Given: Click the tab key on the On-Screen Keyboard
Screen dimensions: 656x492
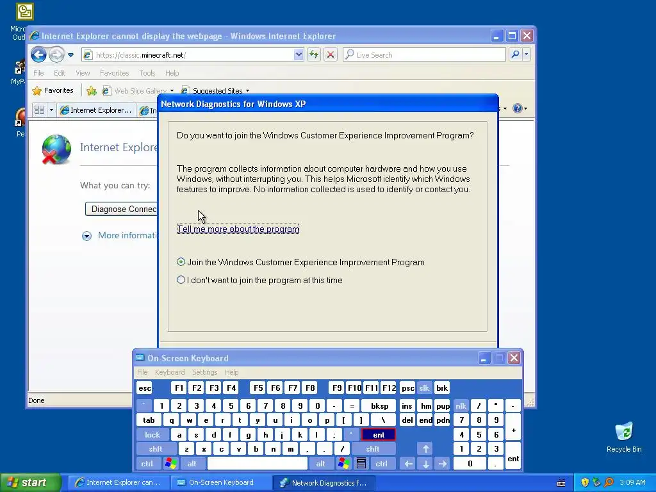Looking at the screenshot, I should coord(149,420).
